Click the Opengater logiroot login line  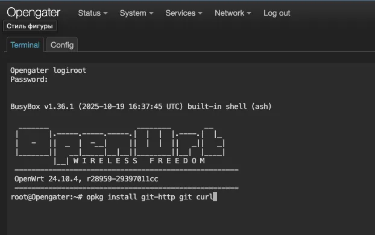click(48, 70)
